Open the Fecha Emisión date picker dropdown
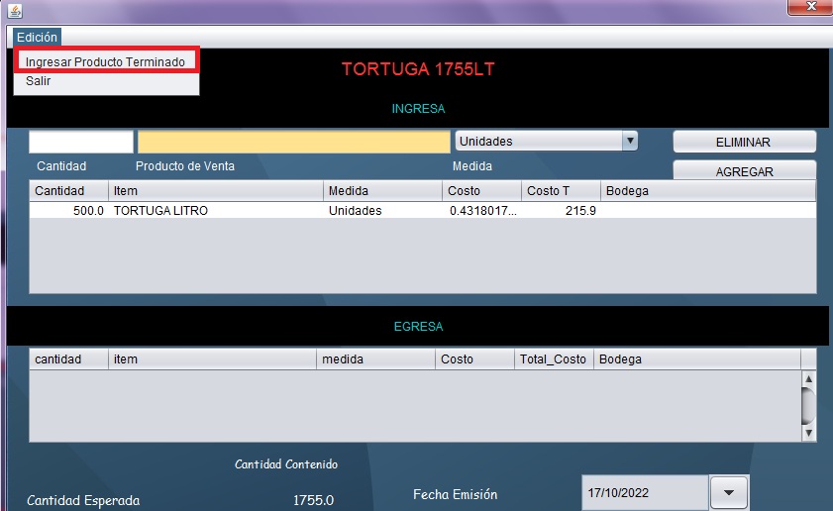 (x=729, y=492)
